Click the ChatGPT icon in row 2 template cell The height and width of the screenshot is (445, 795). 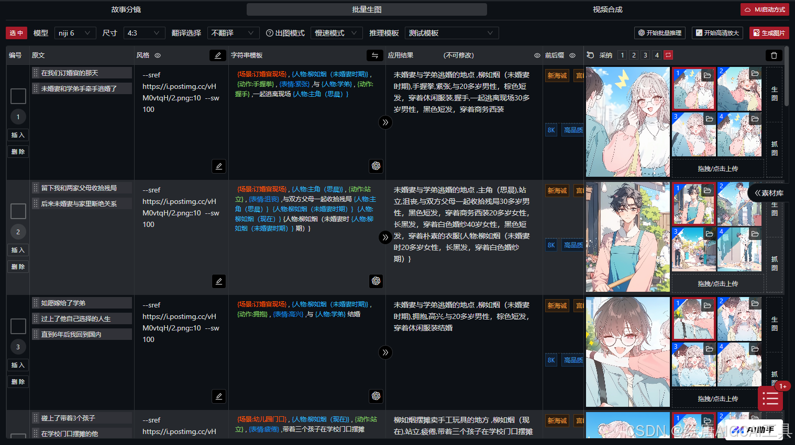[x=376, y=281]
